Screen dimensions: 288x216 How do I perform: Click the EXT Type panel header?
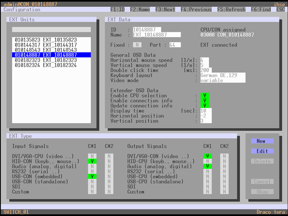pos(122,136)
